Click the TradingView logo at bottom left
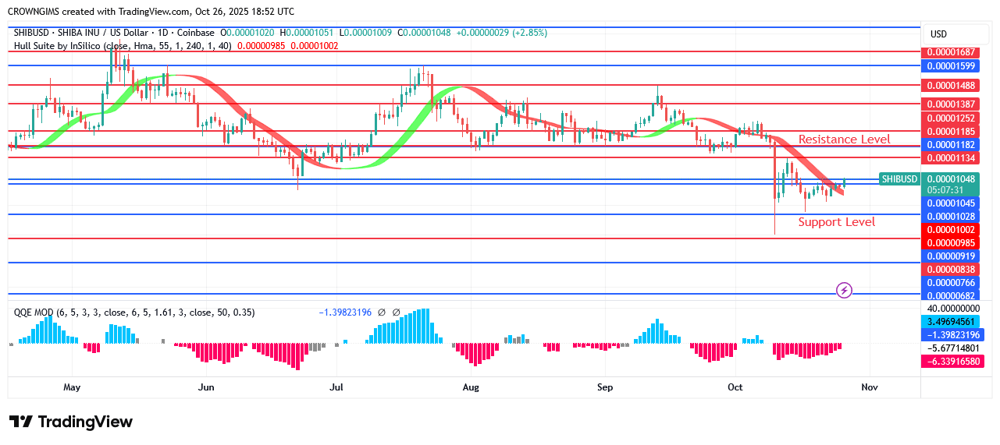 71,422
